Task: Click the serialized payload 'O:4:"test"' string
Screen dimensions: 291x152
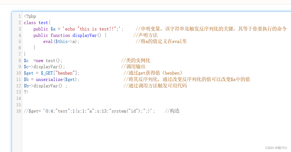Action: (x=58, y=111)
